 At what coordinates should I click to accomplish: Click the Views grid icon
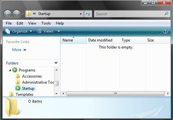(x=39, y=31)
